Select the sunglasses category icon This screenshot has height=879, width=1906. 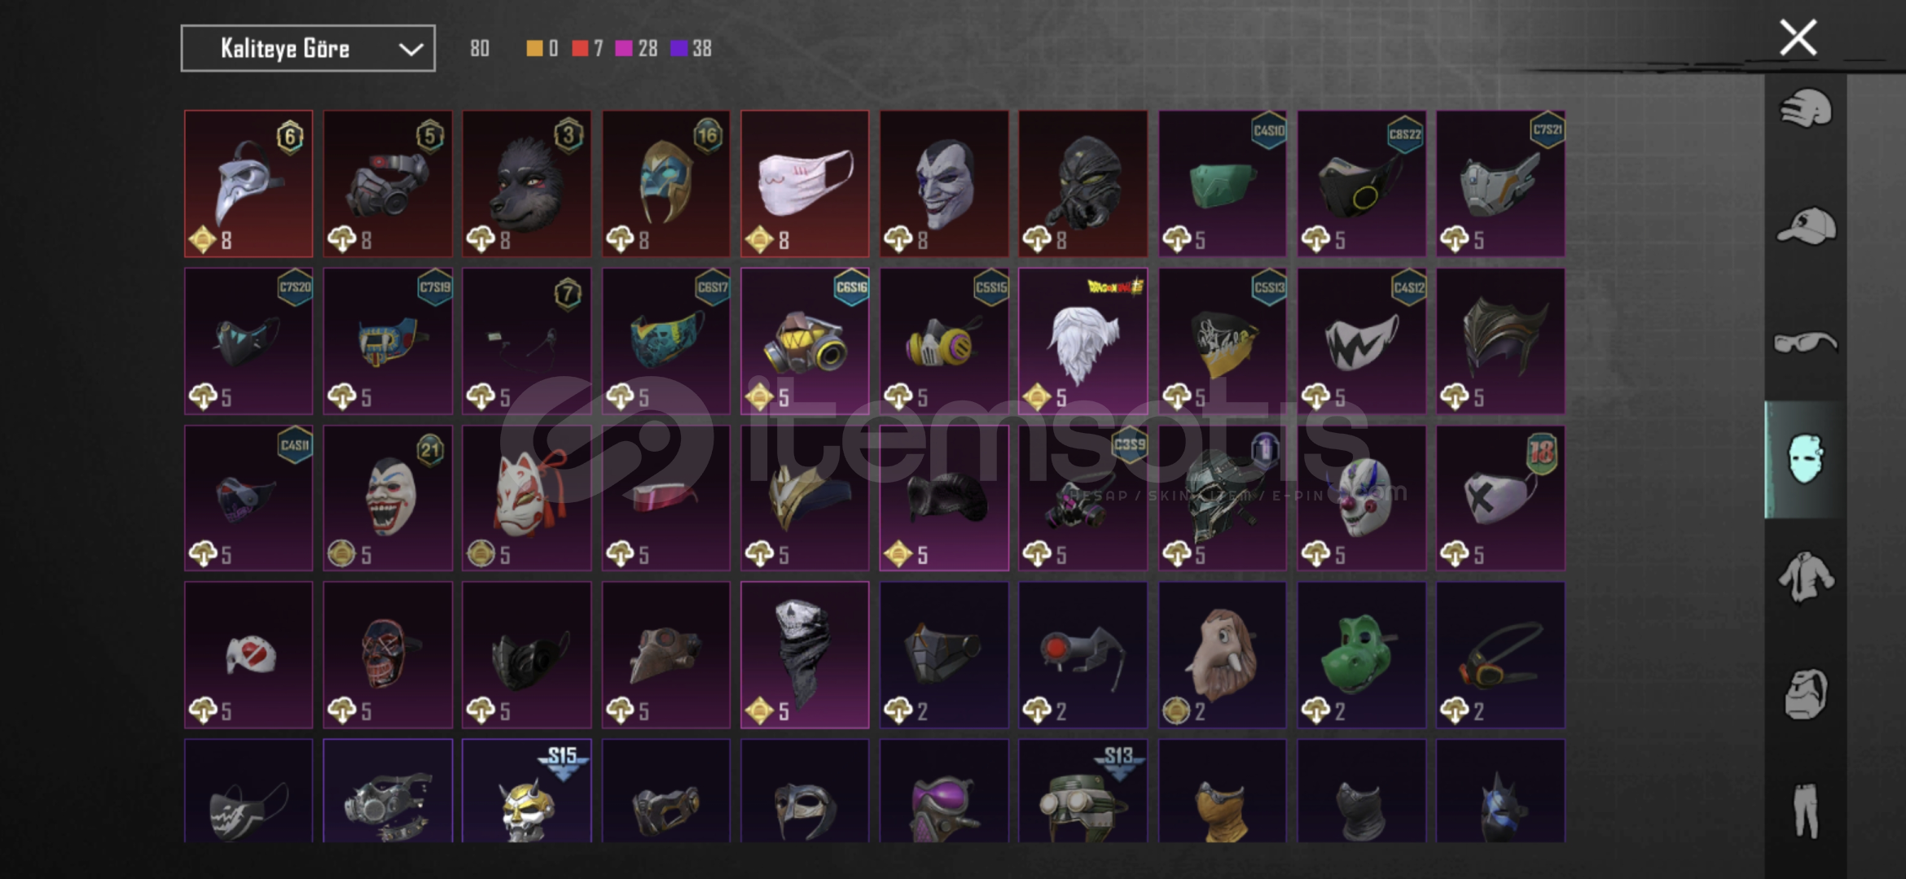1806,343
